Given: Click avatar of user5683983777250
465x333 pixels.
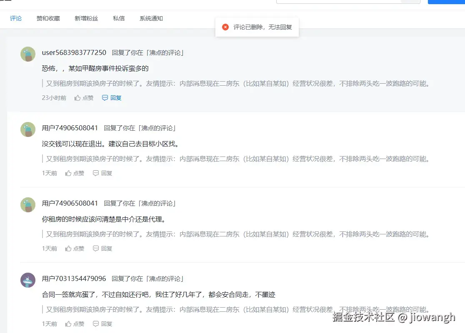Looking at the screenshot, I should coord(28,54).
